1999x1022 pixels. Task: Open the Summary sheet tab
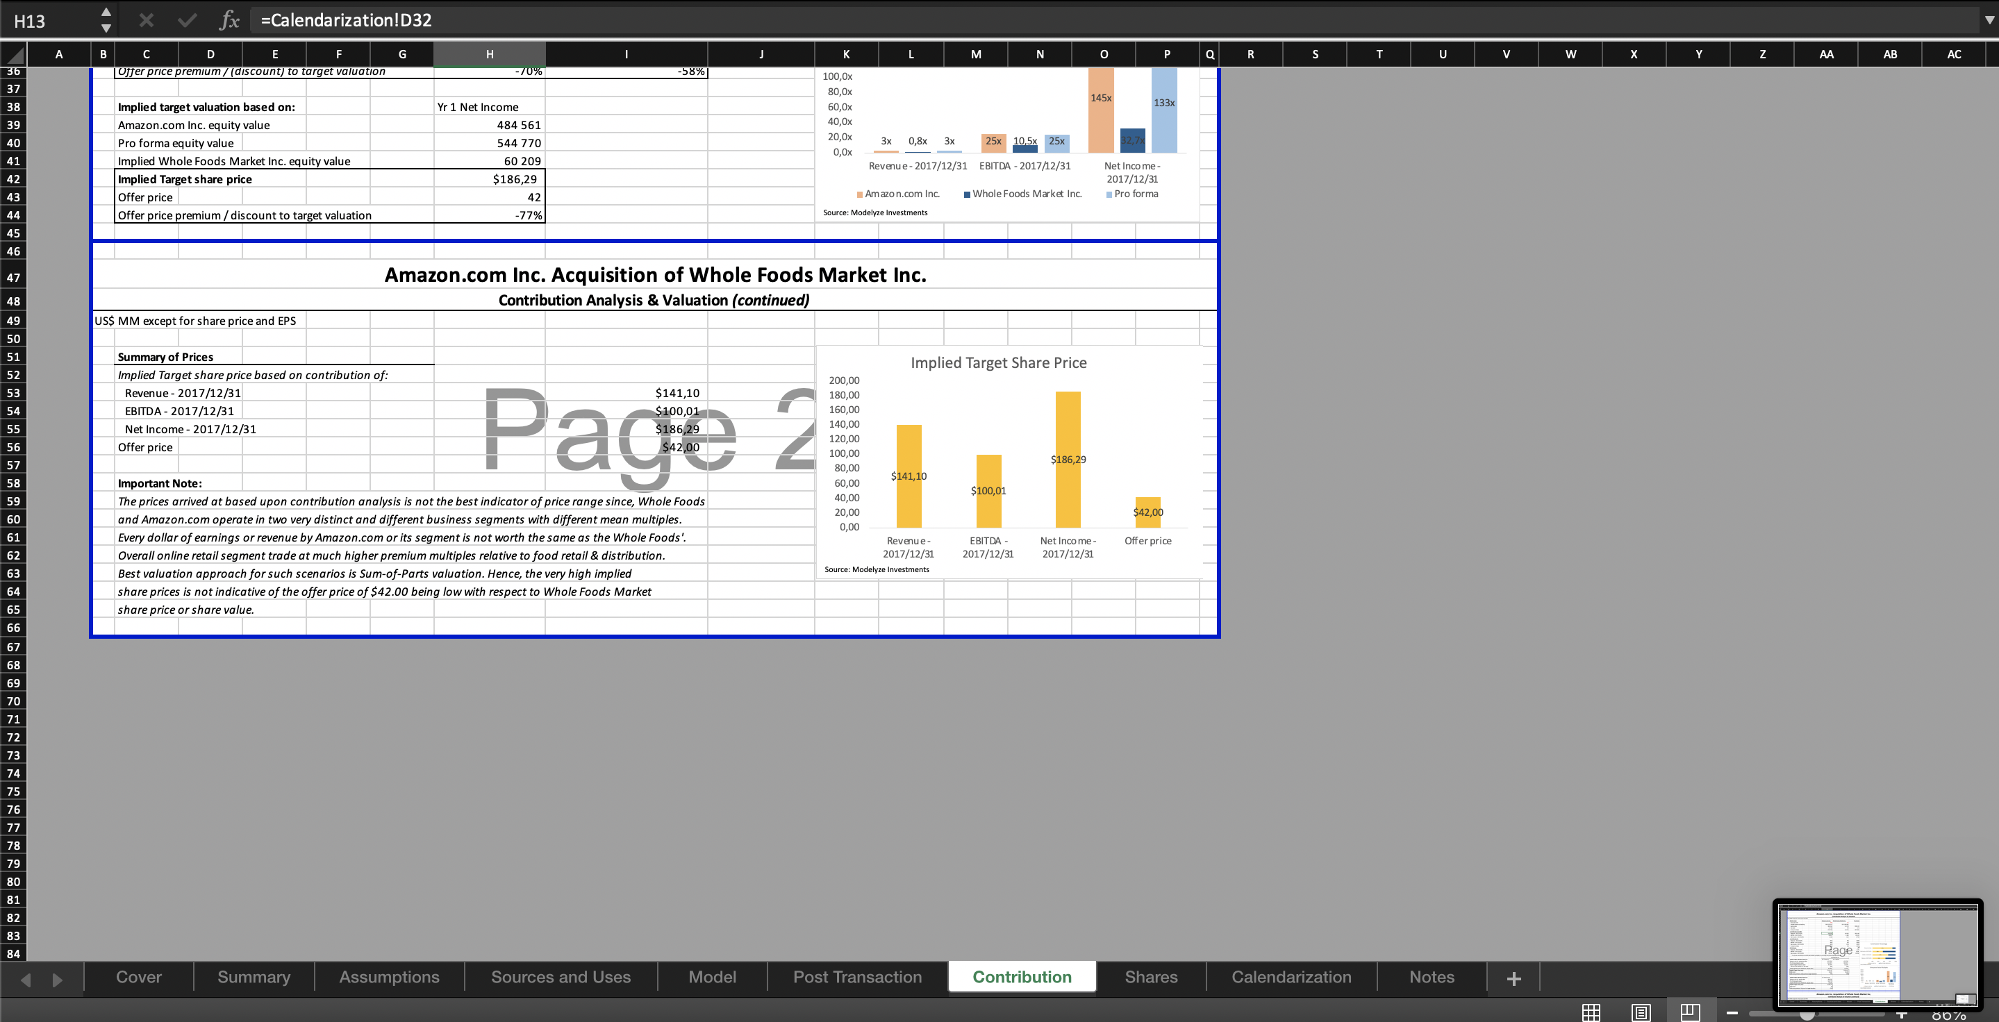coord(254,977)
